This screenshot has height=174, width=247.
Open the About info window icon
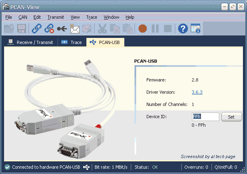pos(196,29)
